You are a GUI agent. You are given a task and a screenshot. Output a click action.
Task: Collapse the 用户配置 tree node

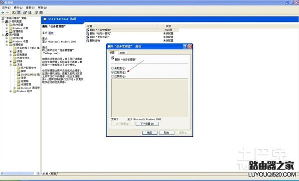pos(3,35)
